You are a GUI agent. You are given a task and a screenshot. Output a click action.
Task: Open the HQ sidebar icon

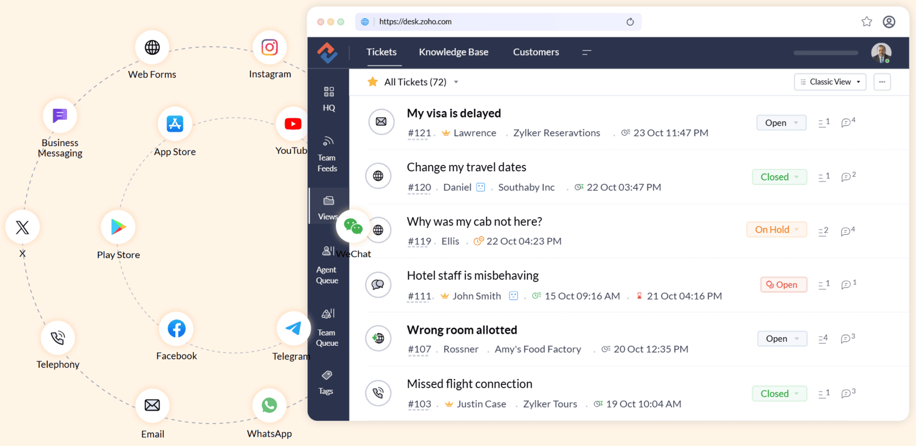click(329, 98)
